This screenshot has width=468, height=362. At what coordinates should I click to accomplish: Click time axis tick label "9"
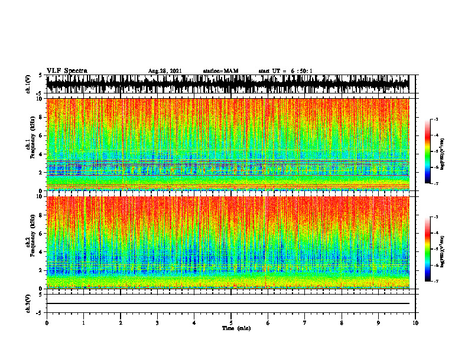pyautogui.click(x=378, y=323)
